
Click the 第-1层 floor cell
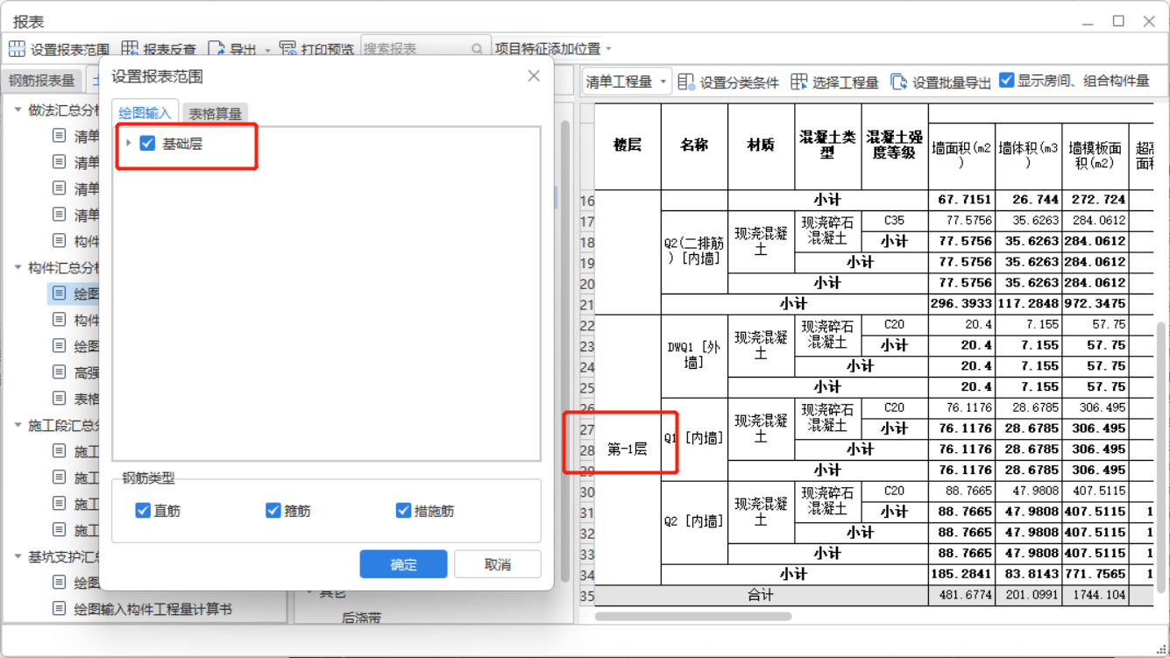(x=628, y=449)
